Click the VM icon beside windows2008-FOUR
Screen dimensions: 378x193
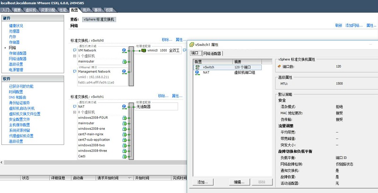tap(124, 118)
